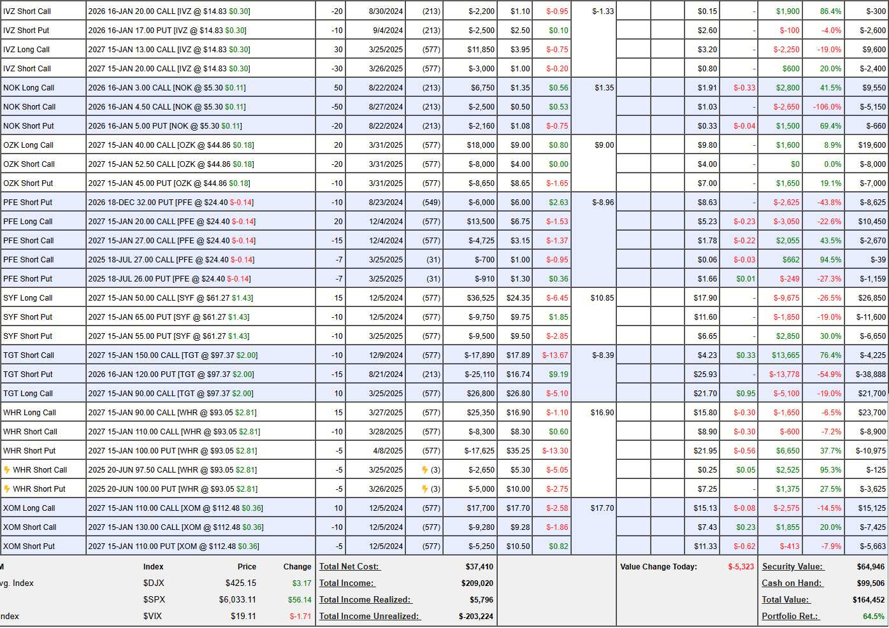The height and width of the screenshot is (628, 889).
Task: Click PFE 2026 18-DEC 32.00 PUT description
Action: pos(171,203)
